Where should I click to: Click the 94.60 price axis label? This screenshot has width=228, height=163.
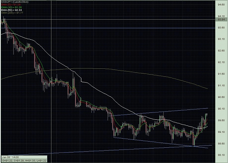[221, 5]
